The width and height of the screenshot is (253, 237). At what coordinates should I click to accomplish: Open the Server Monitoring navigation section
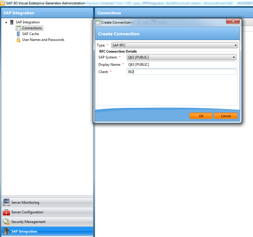pyautogui.click(x=47, y=202)
